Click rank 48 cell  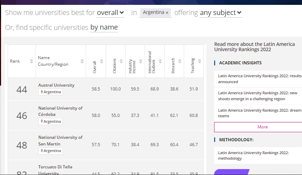point(22,145)
